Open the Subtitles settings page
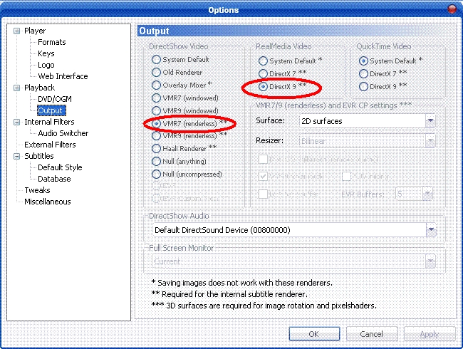Image resolution: width=463 pixels, height=349 pixels. click(39, 156)
